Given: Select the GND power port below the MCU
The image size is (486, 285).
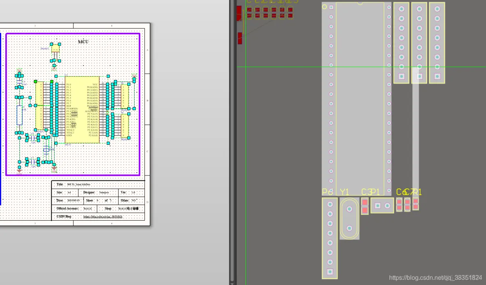Looking at the screenshot, I should (54, 169).
